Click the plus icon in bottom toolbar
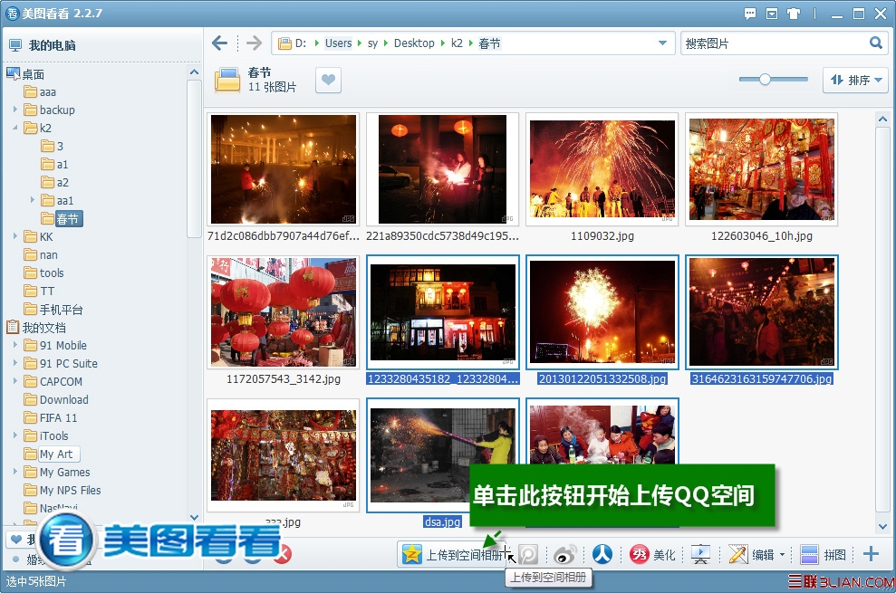The image size is (896, 593). pos(871,553)
